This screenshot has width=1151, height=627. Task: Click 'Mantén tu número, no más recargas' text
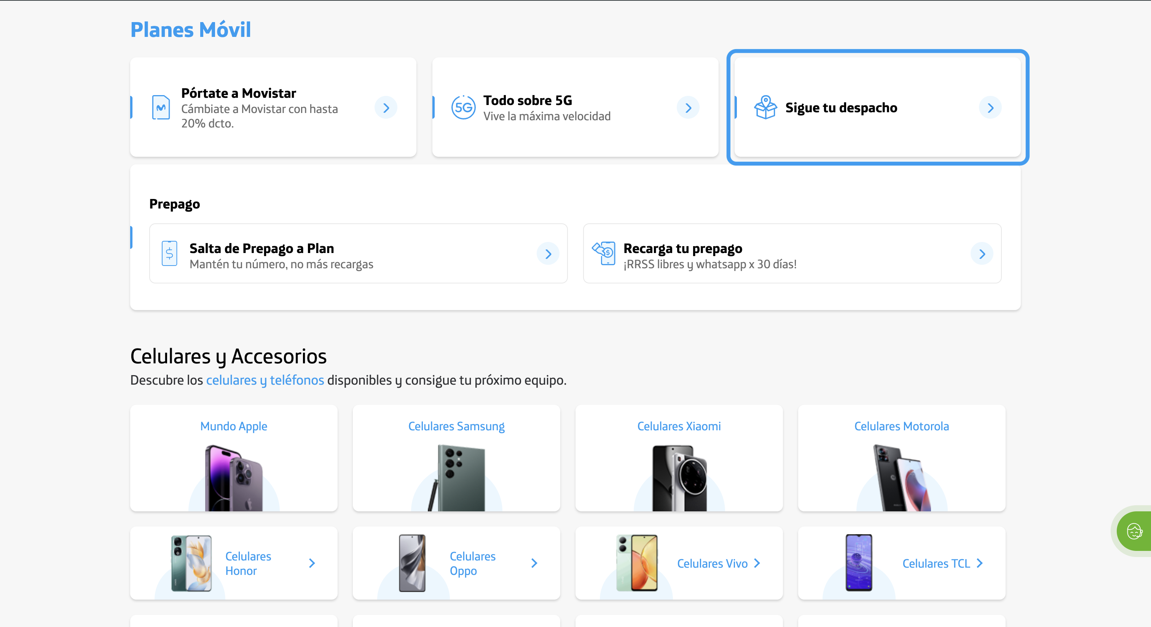click(281, 264)
